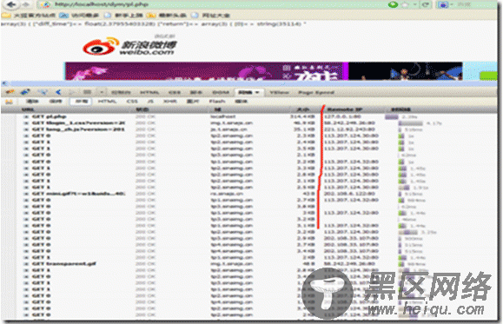Click the 清除 clear button in the Net panel

coord(32,102)
